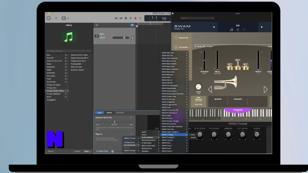Viewport: 308px width, 173px height.
Task: Click the Rewind transport button
Action: pos(116,18)
